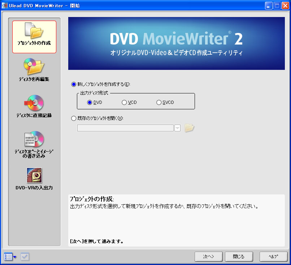
Task: Open the blue arrow beside list icon
Action: tap(15, 257)
